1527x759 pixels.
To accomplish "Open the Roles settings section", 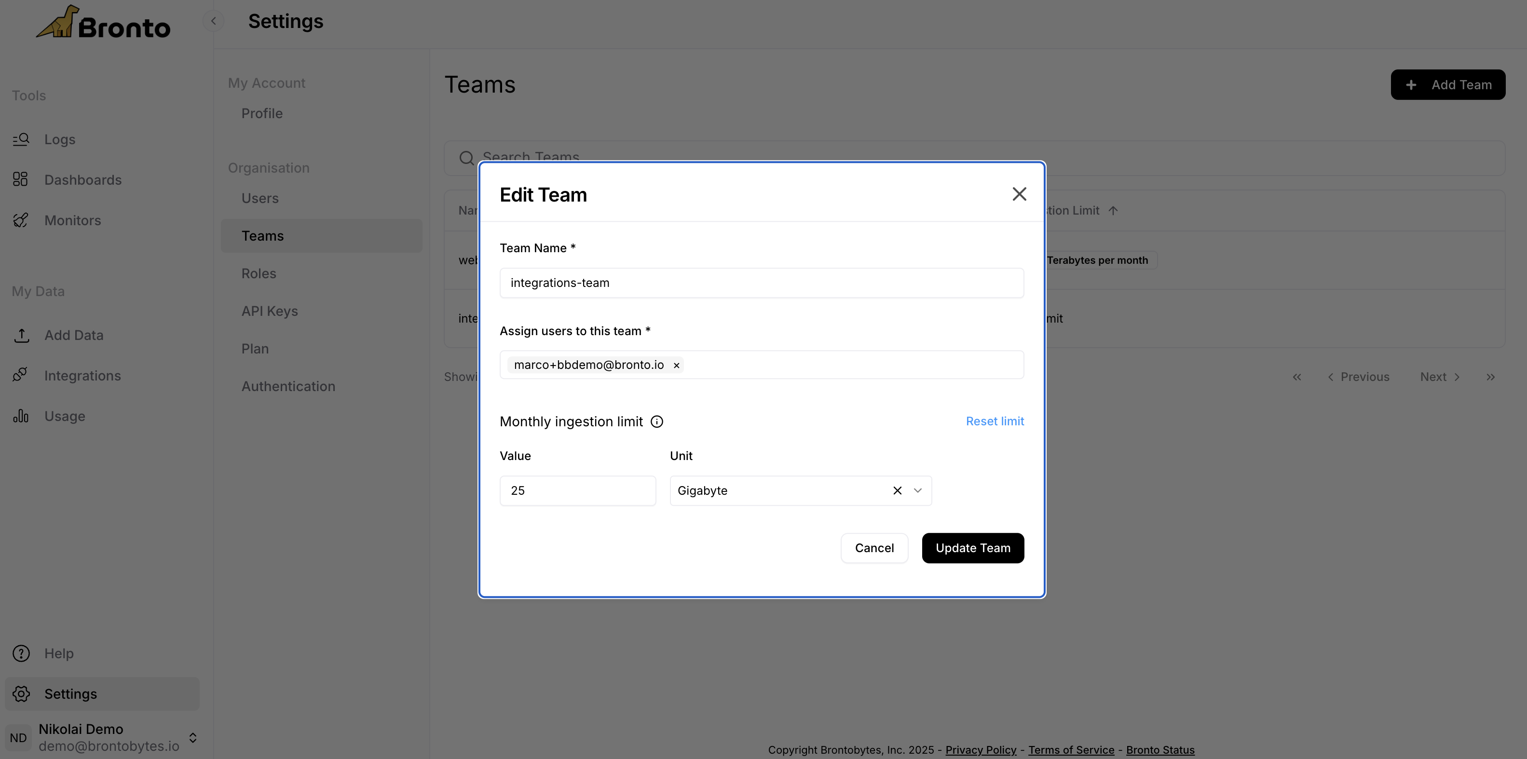I will pyautogui.click(x=259, y=274).
